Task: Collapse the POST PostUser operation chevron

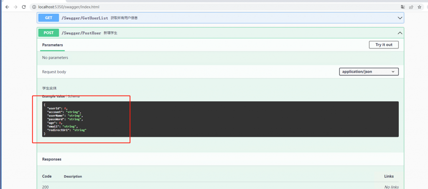Action: 400,33
